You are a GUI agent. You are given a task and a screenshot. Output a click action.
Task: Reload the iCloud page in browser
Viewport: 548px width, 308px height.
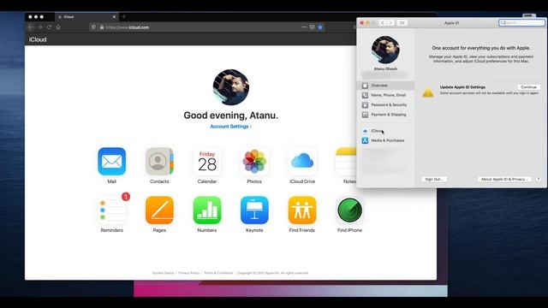pyautogui.click(x=50, y=27)
